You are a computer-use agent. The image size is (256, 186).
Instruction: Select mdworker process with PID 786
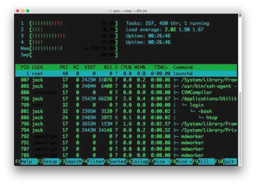click(126, 155)
